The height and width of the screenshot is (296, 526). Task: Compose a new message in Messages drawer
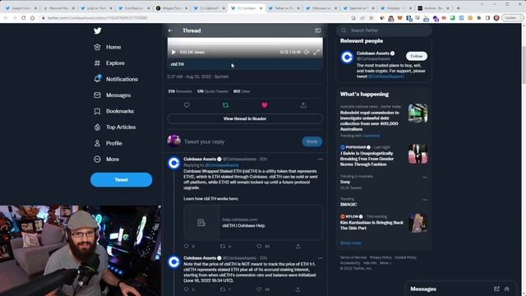point(496,289)
